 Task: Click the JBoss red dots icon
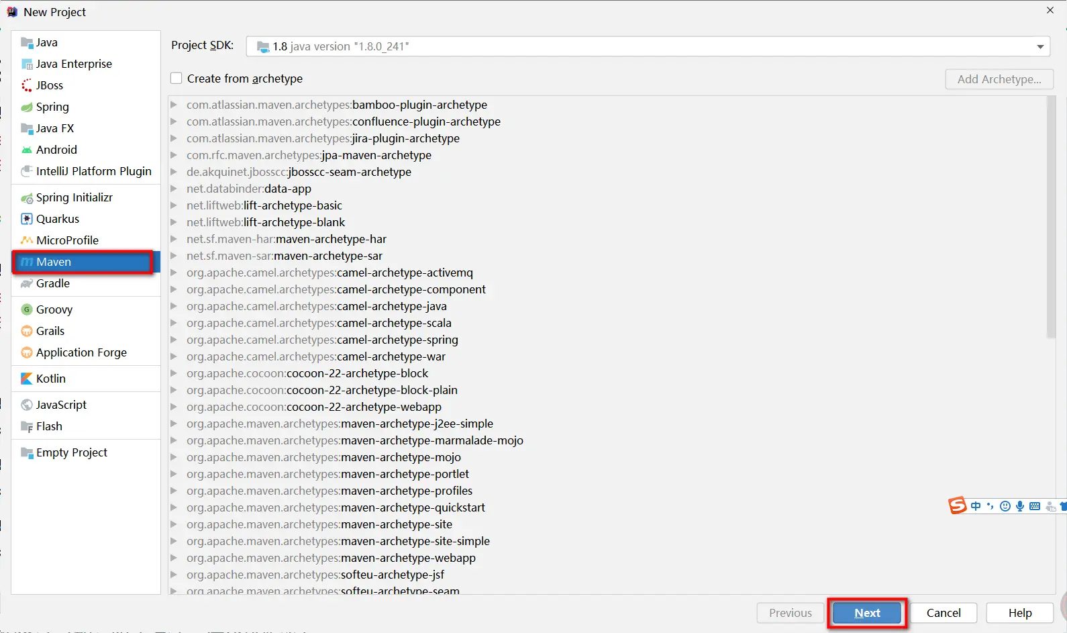[x=27, y=86]
